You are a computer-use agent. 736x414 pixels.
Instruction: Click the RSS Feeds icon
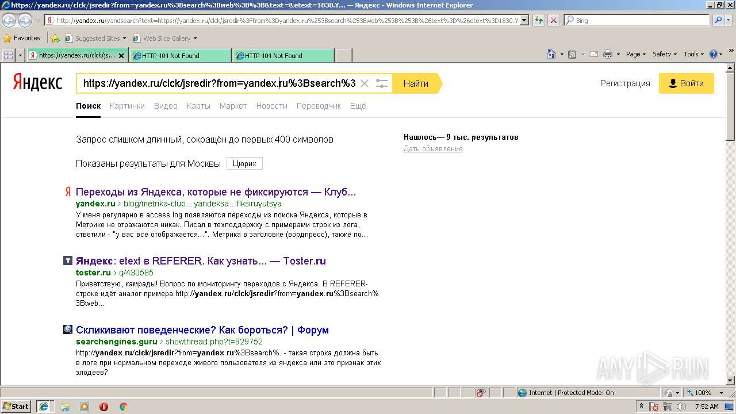[572, 54]
